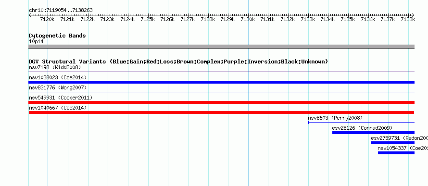This screenshot has height=186, width=428.
Task: Click the nsv7198 thin purple inversion line
Action: click(221, 72)
